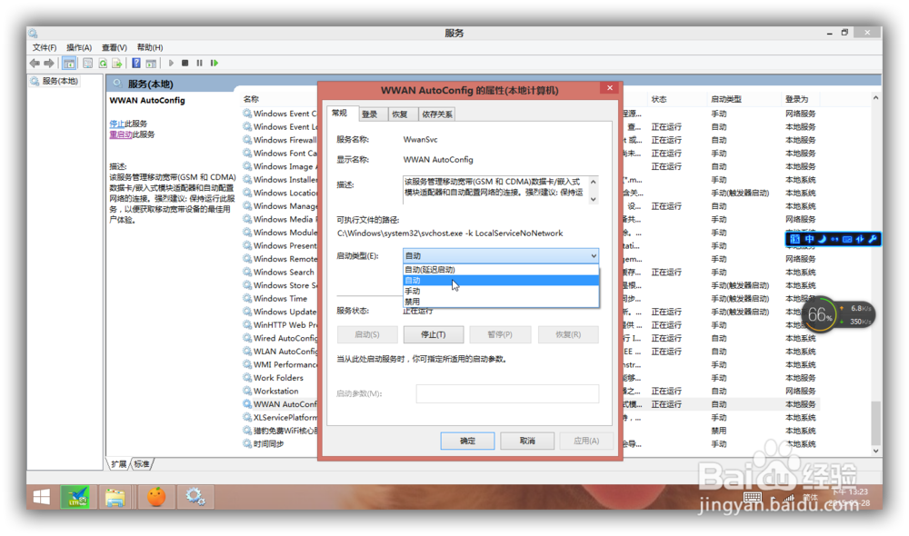This screenshot has height=536, width=909.
Task: Open the Services gear icon in taskbar
Action: tap(195, 497)
